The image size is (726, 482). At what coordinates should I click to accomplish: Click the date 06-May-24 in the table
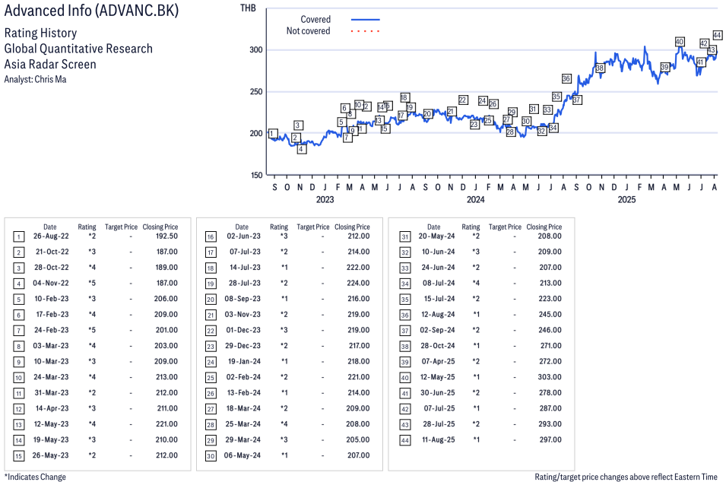click(243, 455)
